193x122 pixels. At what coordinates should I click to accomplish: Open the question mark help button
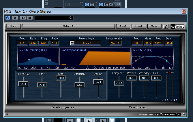click(x=166, y=26)
